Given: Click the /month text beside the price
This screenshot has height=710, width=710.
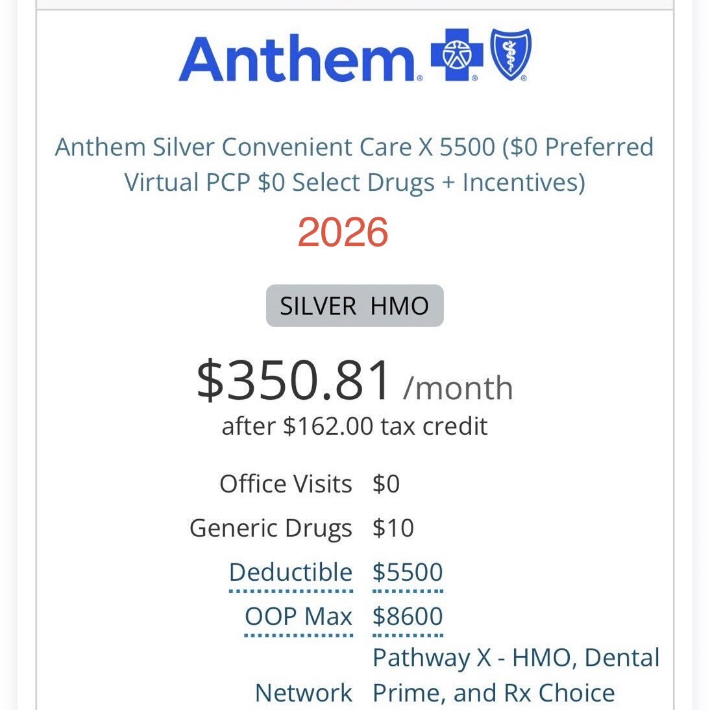Looking at the screenshot, I should click(458, 388).
